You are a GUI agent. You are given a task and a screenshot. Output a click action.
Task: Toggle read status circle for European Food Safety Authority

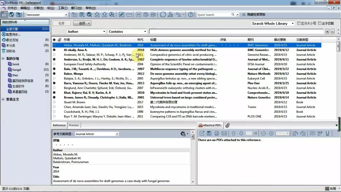[x=54, y=64]
